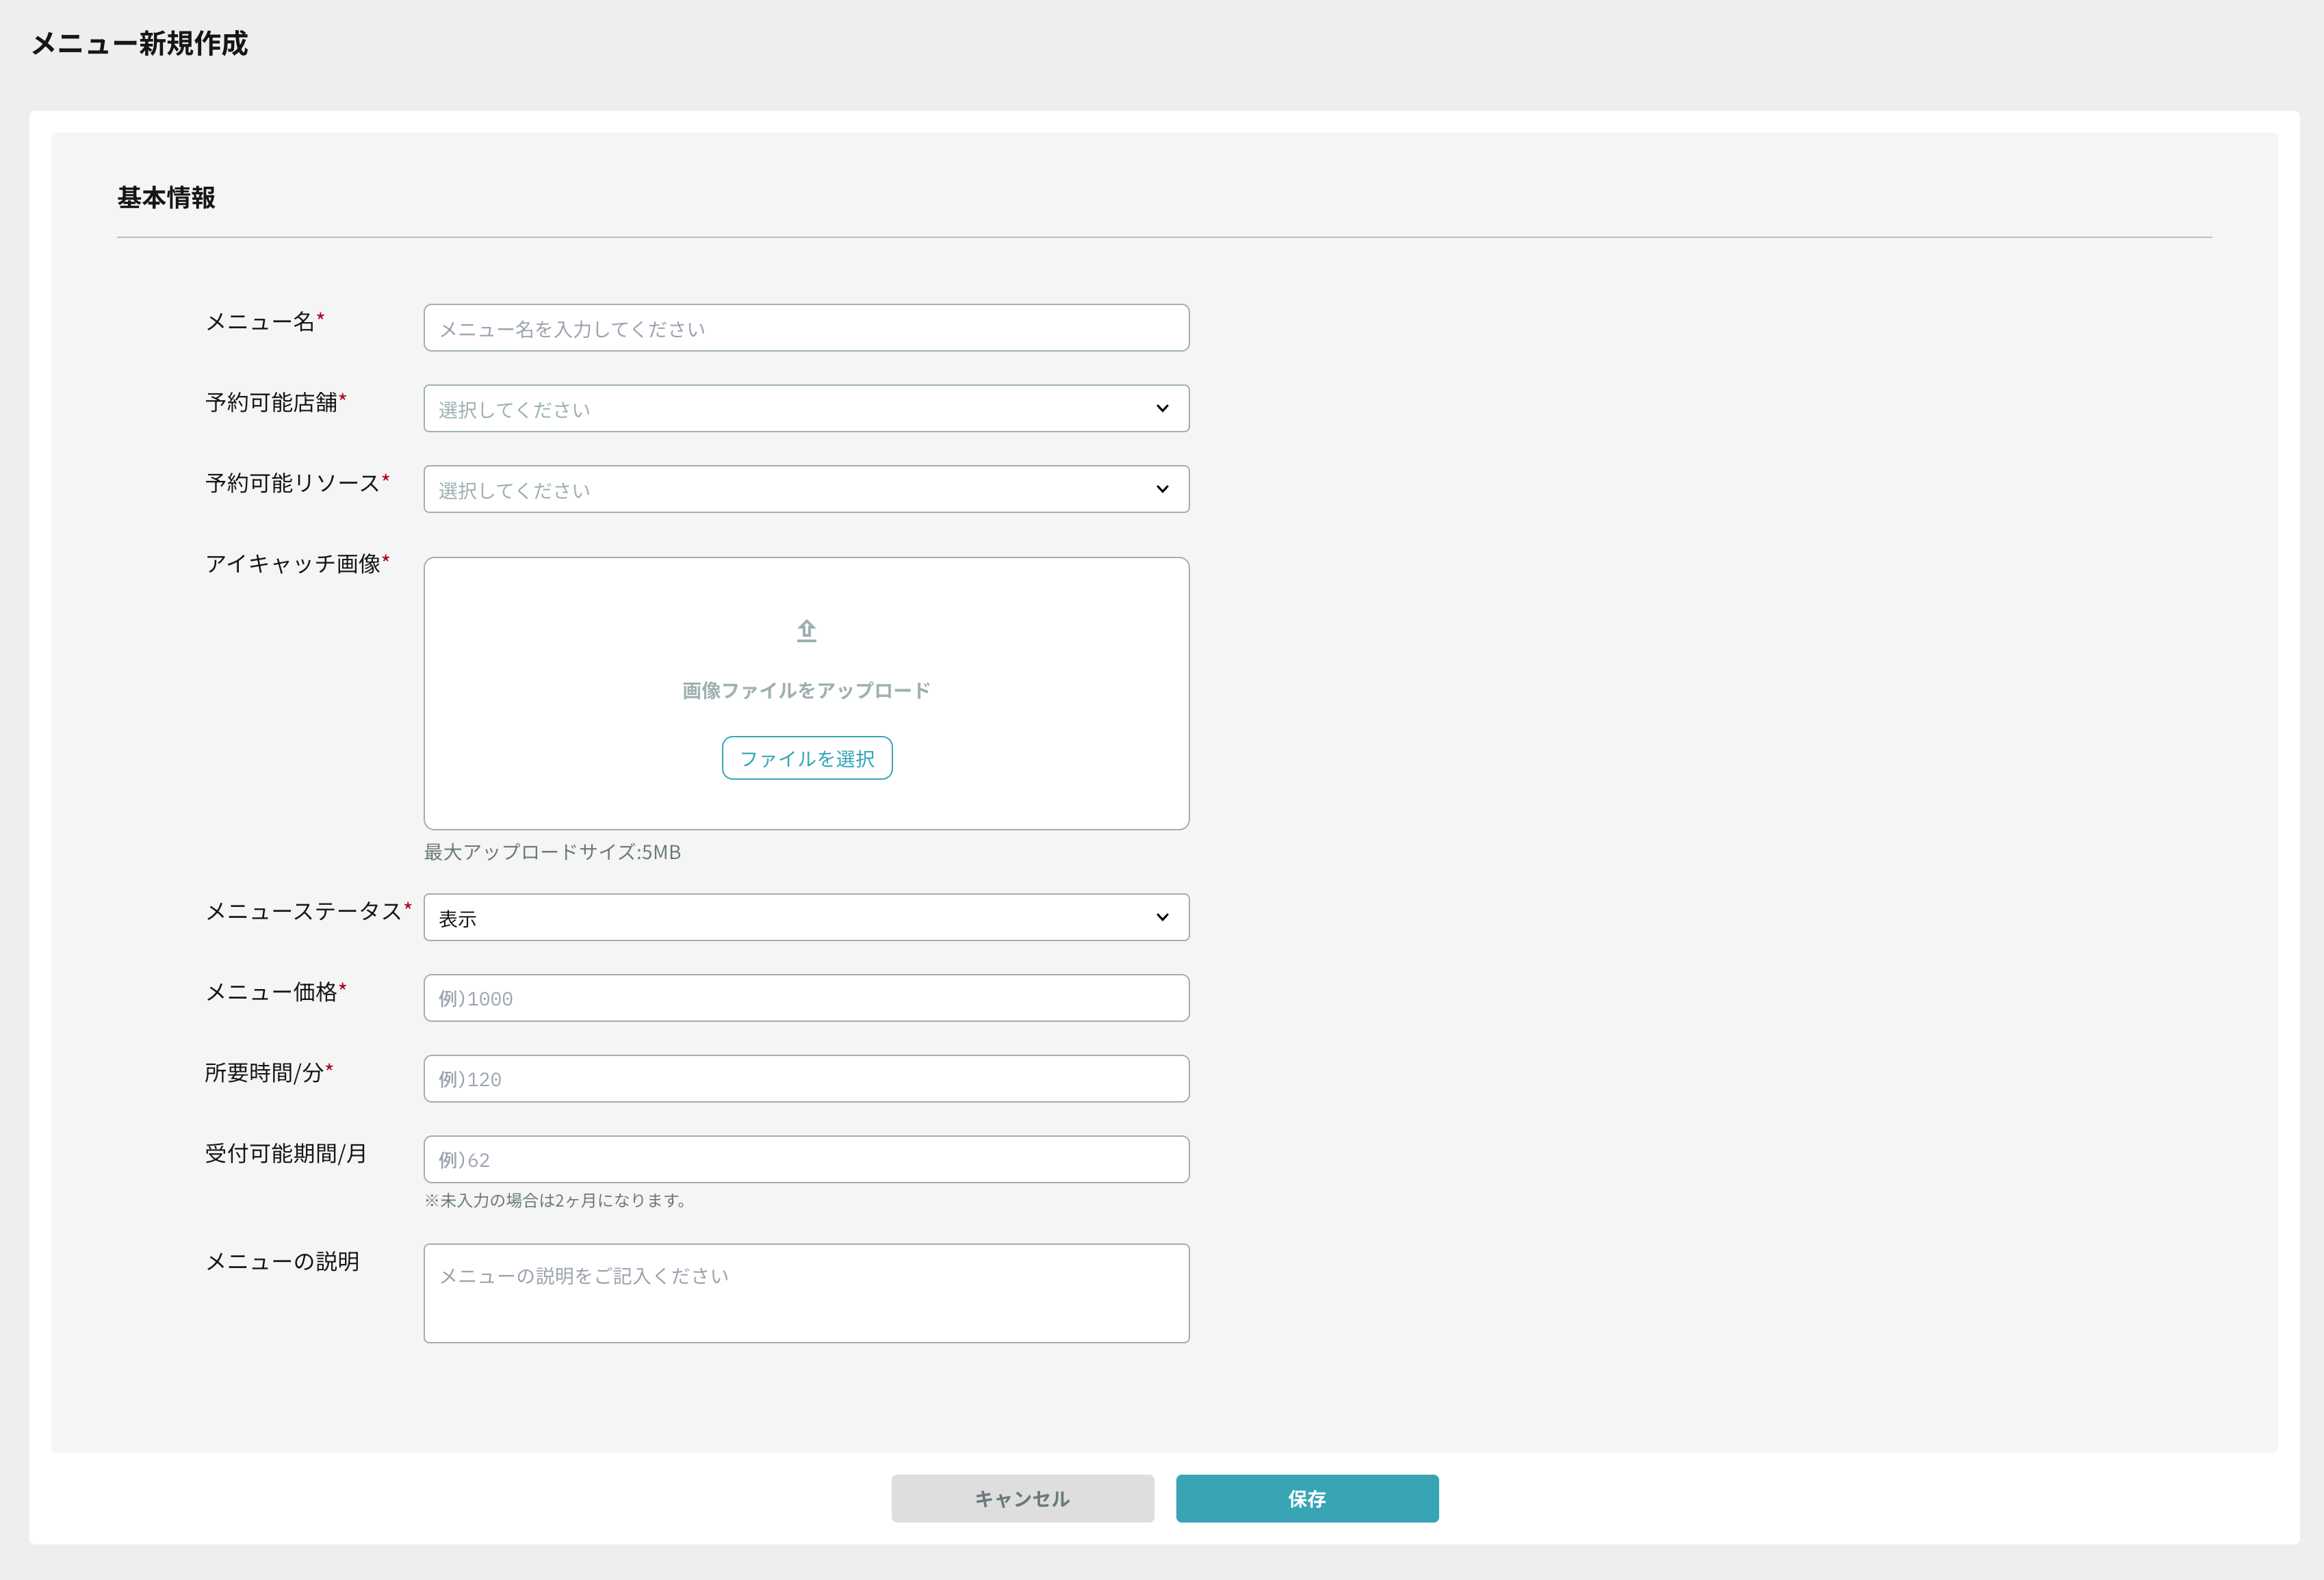Click the メニュー新規作成 page title
This screenshot has height=1580, width=2324.
(139, 44)
